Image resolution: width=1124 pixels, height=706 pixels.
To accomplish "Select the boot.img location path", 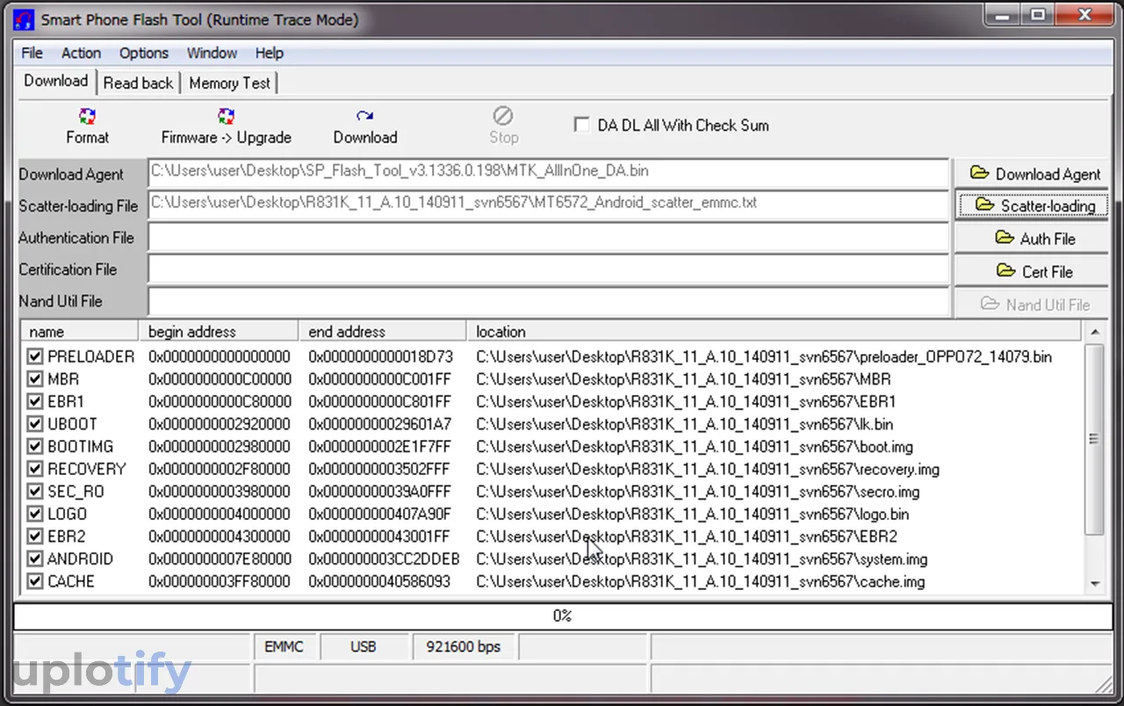I will (695, 446).
